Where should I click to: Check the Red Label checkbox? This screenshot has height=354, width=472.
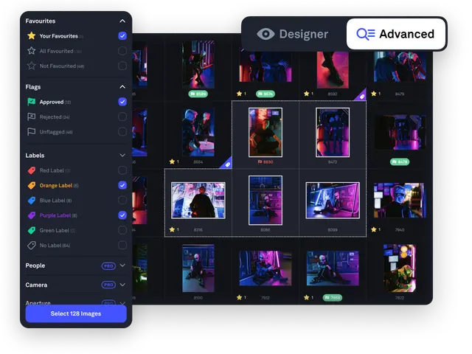tap(122, 170)
